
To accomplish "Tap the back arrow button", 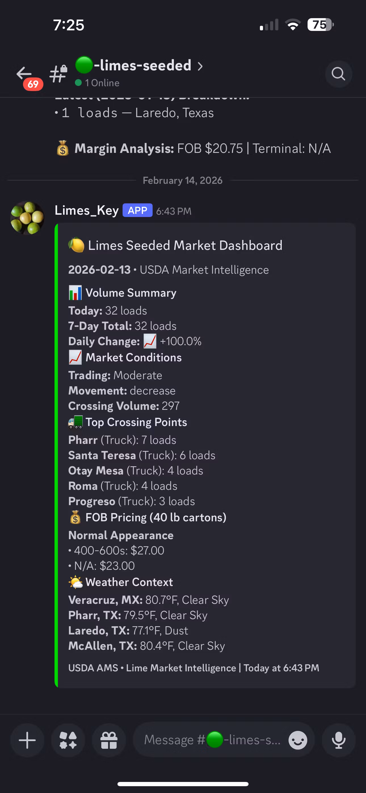I will coord(24,73).
